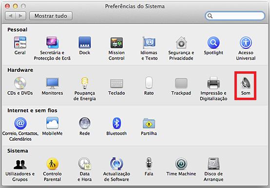
Task: Minimize the window with yellow button
Action: [x=15, y=6]
